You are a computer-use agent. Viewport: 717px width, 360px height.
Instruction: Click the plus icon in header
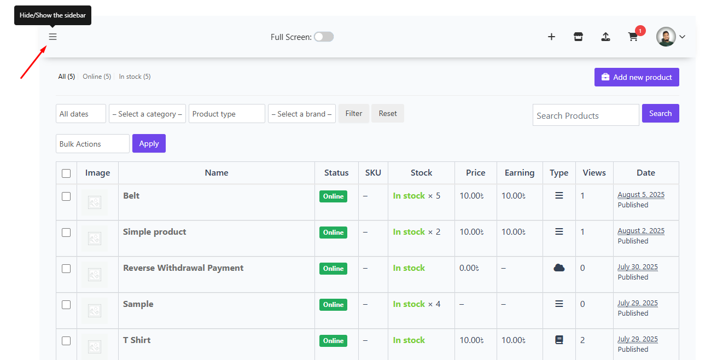click(551, 37)
